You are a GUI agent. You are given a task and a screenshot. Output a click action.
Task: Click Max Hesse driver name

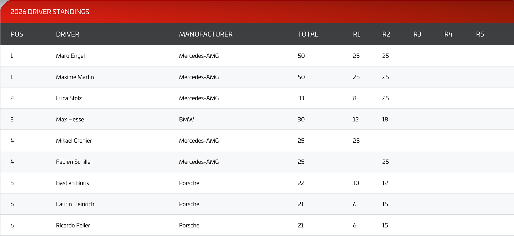70,119
